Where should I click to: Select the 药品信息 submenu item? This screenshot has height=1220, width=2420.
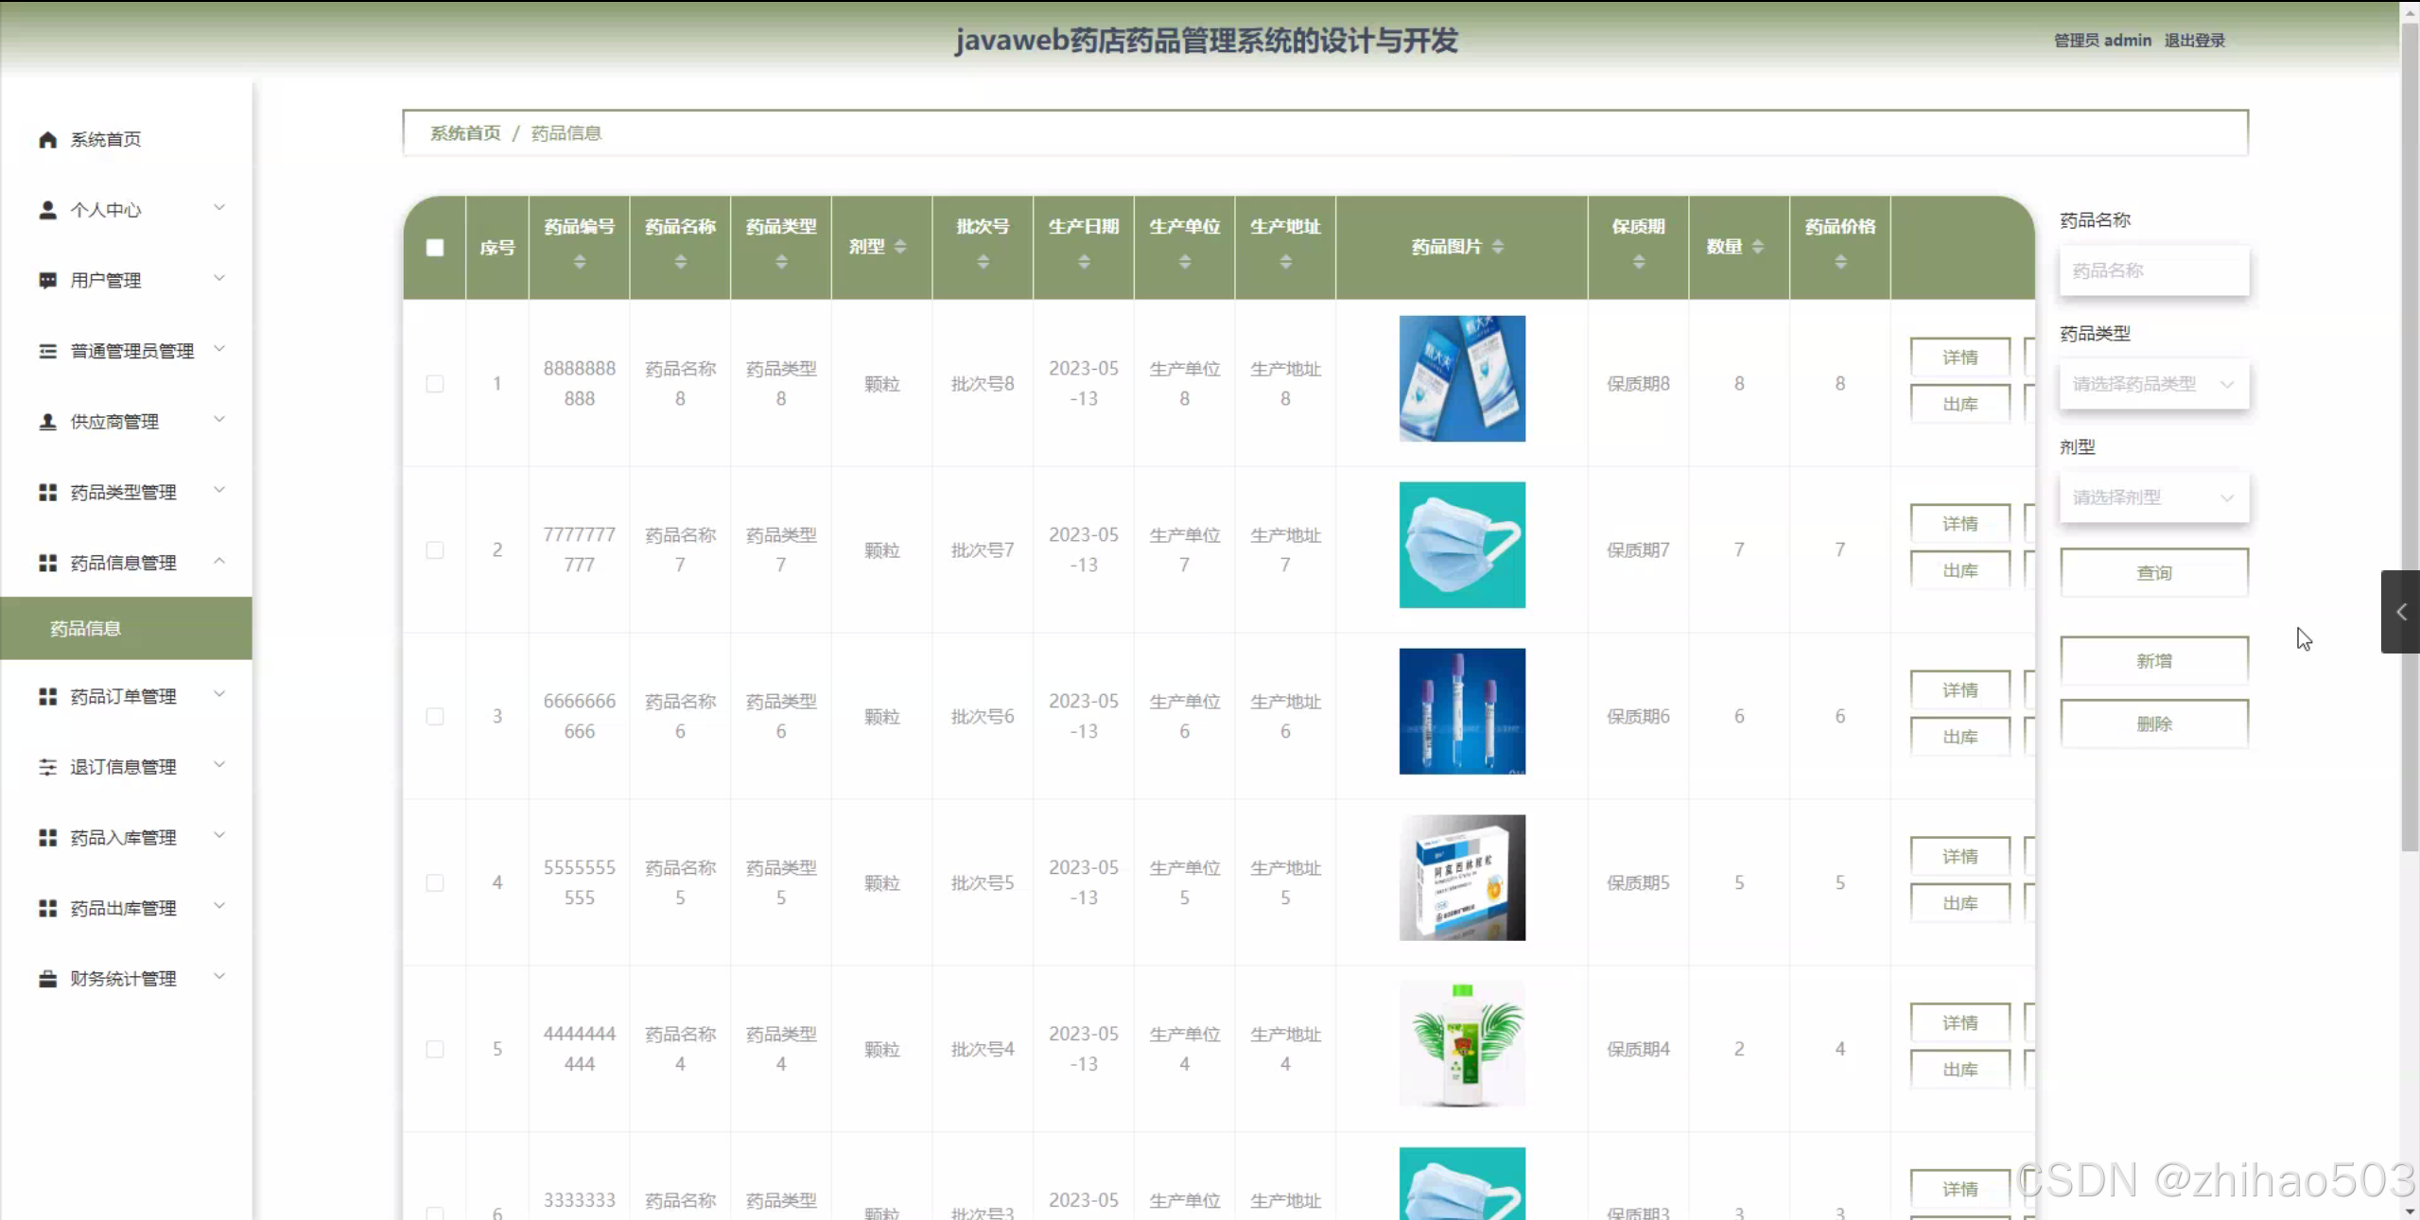click(85, 628)
